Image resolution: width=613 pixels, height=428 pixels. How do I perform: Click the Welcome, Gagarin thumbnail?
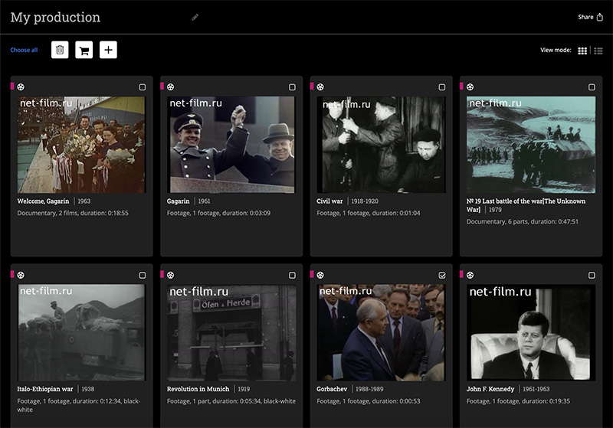click(x=81, y=145)
